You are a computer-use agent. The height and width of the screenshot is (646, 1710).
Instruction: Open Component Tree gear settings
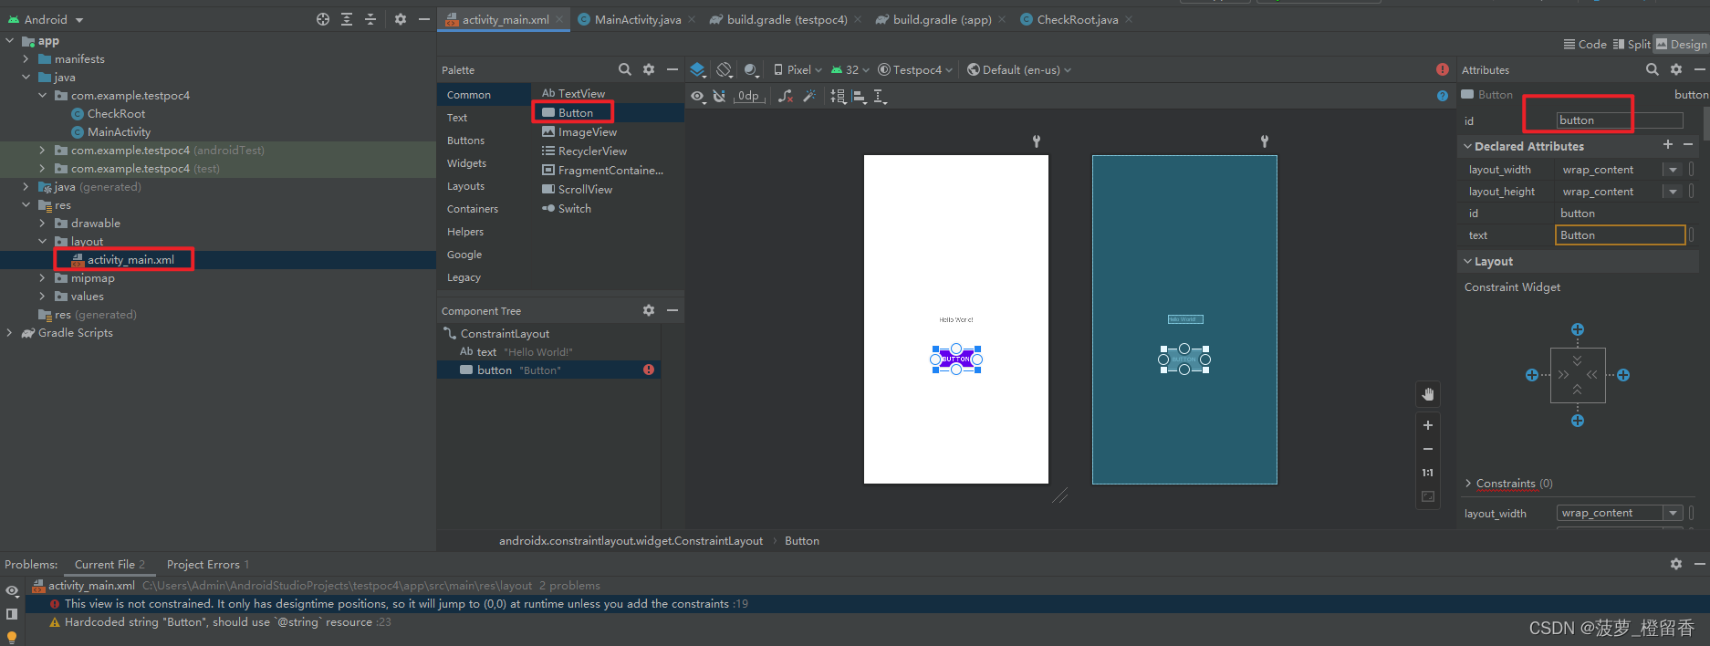(x=648, y=310)
